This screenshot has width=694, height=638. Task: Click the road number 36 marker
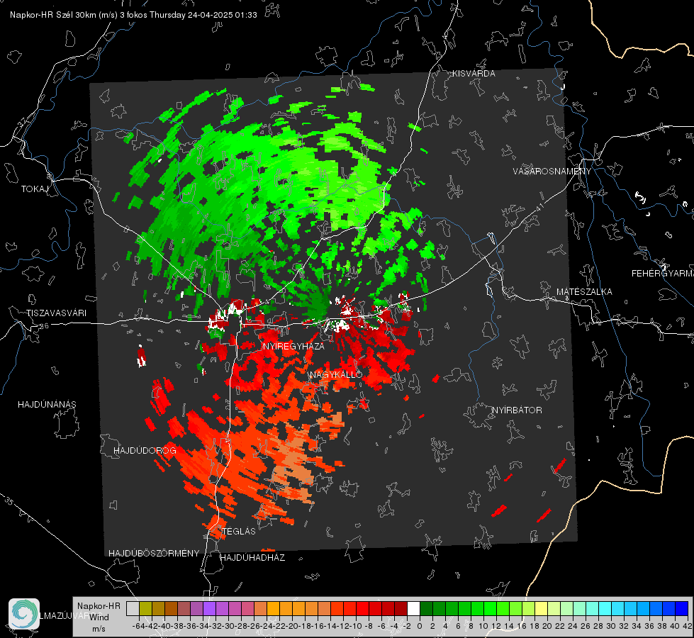click(x=44, y=326)
